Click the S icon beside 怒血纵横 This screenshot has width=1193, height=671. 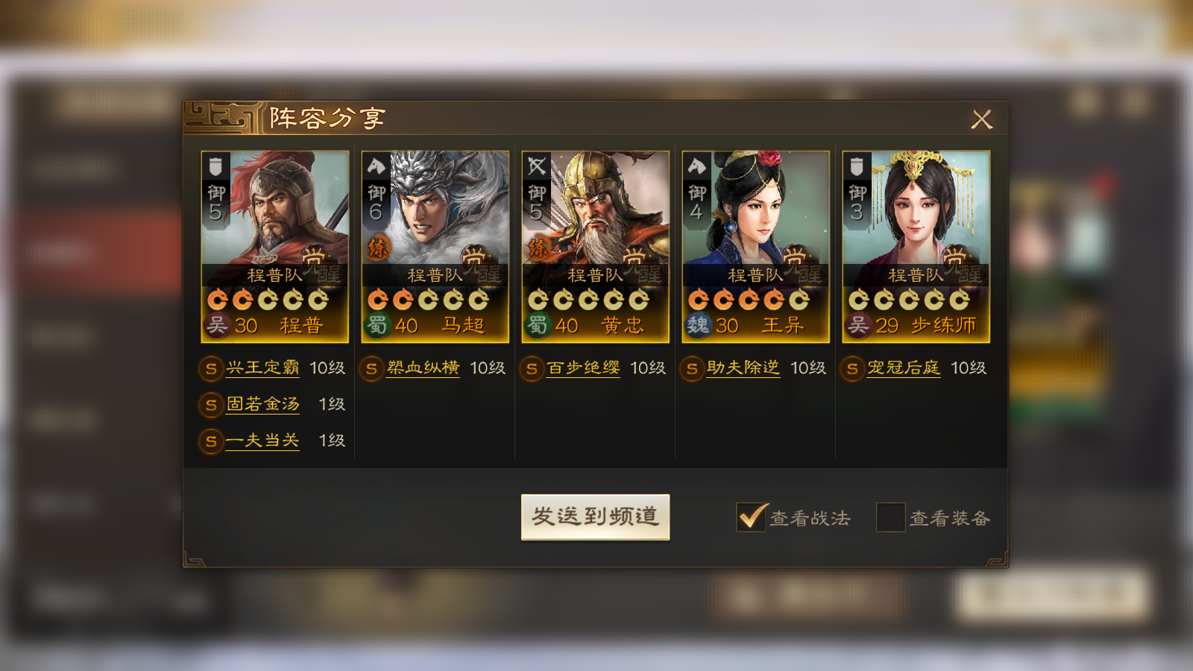(371, 368)
